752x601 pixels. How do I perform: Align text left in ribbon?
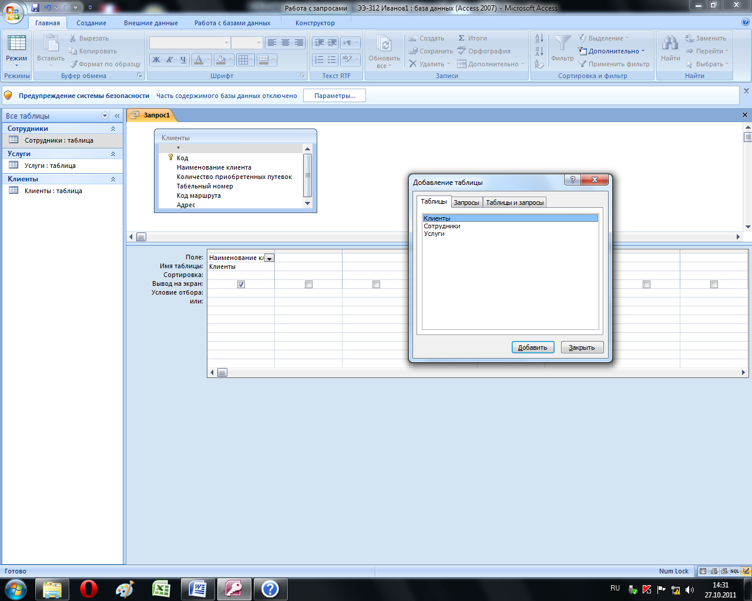click(x=271, y=43)
